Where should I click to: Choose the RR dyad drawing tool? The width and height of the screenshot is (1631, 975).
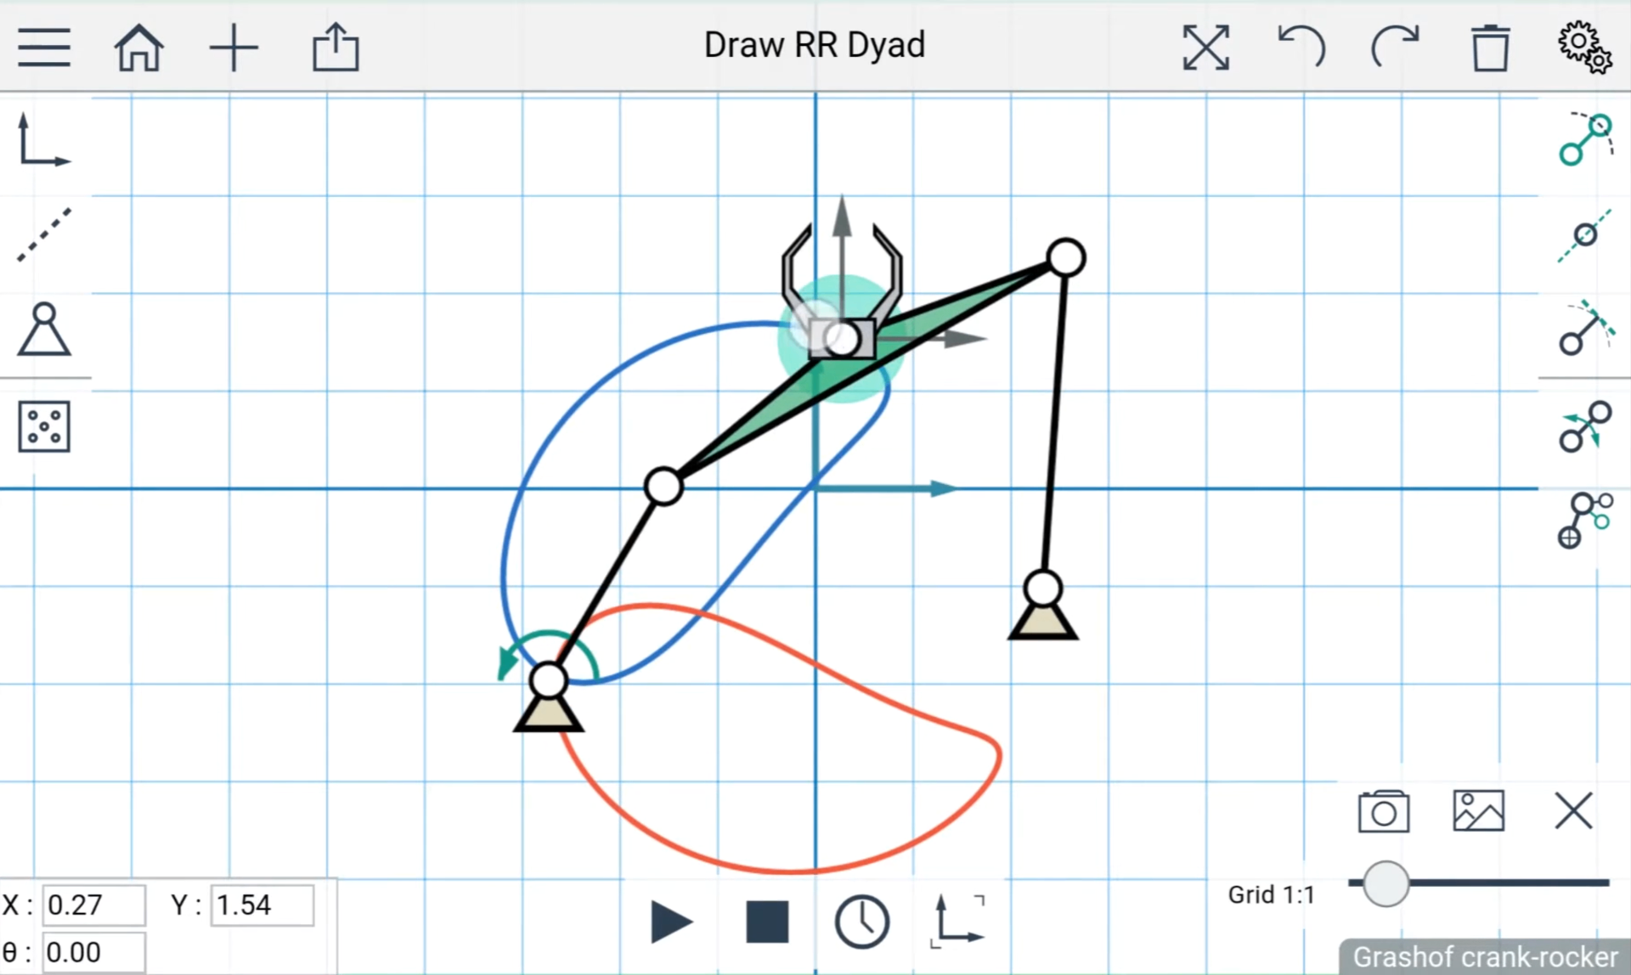(x=1585, y=139)
